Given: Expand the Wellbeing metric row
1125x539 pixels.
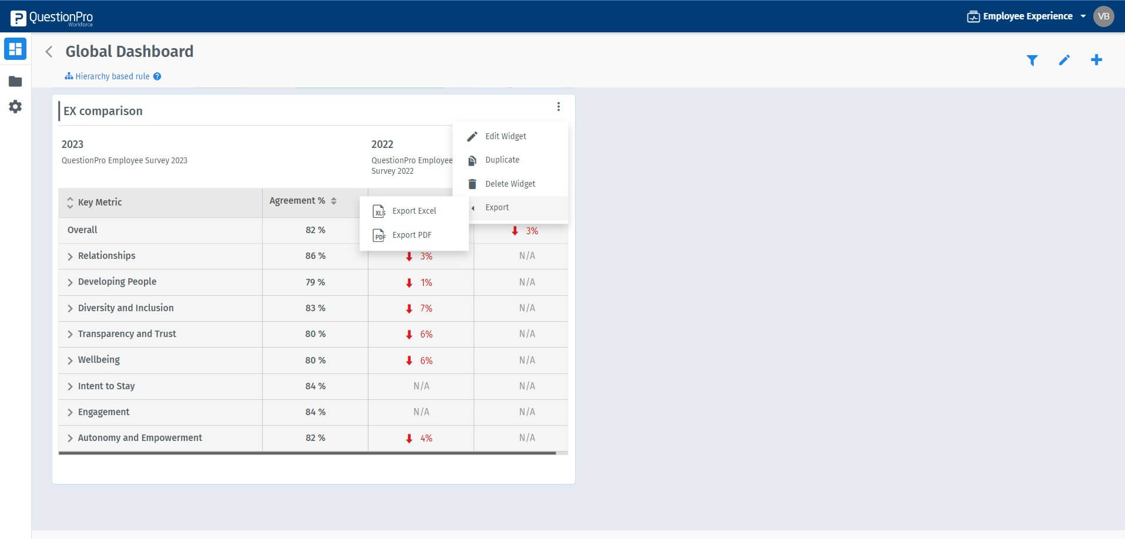Looking at the screenshot, I should (70, 360).
